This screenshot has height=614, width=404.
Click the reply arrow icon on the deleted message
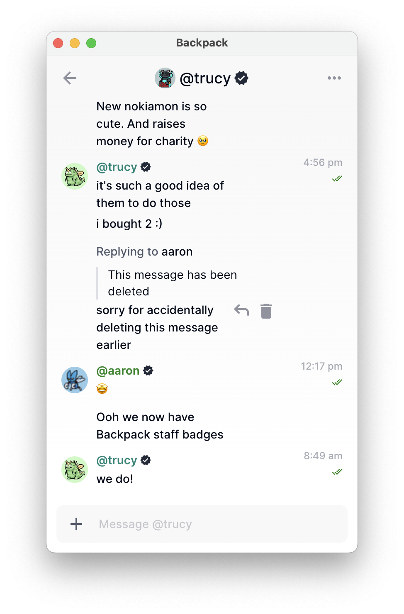(241, 310)
